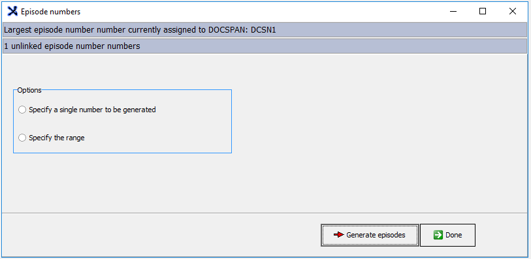Click the 'Episode numbers' window title text
531x259 pixels.
pyautogui.click(x=50, y=12)
